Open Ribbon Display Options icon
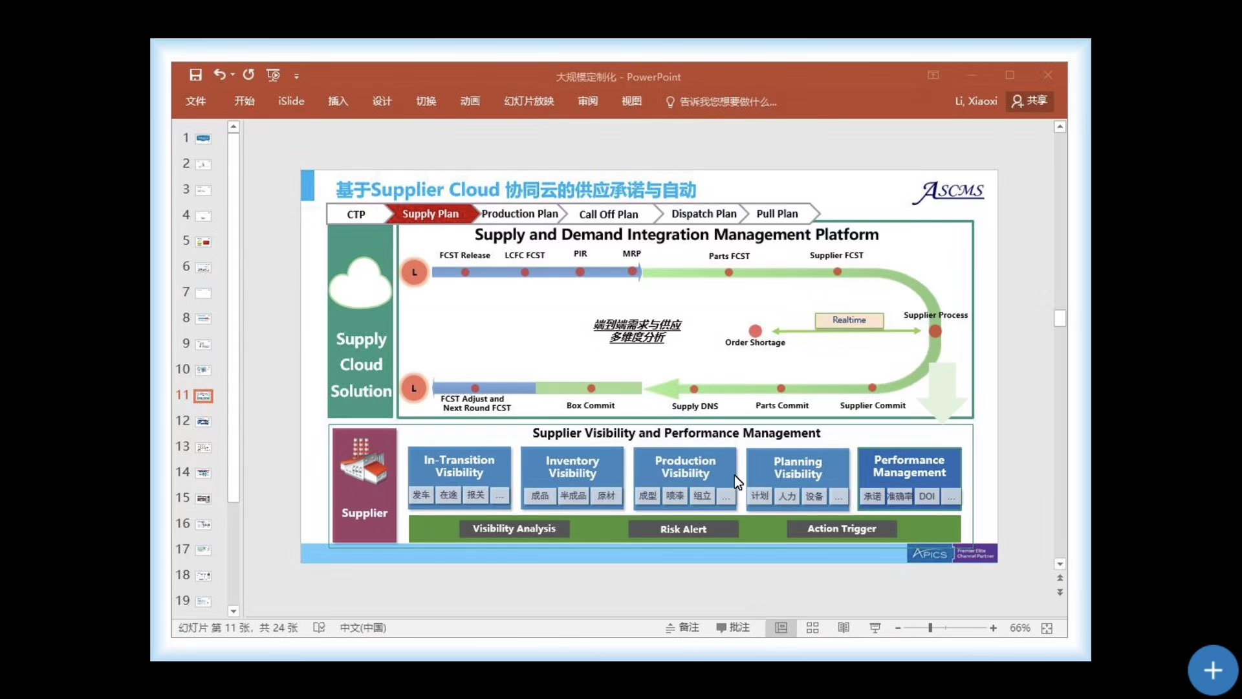This screenshot has width=1242, height=699. pyautogui.click(x=933, y=75)
